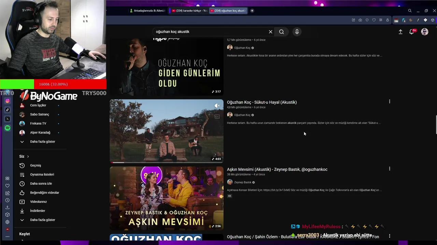Image resolution: width=437 pixels, height=245 pixels.
Task: Click the extension badge showing 106
Action: pyautogui.click(x=396, y=20)
